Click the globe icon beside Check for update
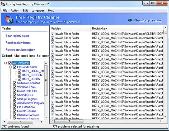The height and width of the screenshot is (131, 169). [x=130, y=21]
